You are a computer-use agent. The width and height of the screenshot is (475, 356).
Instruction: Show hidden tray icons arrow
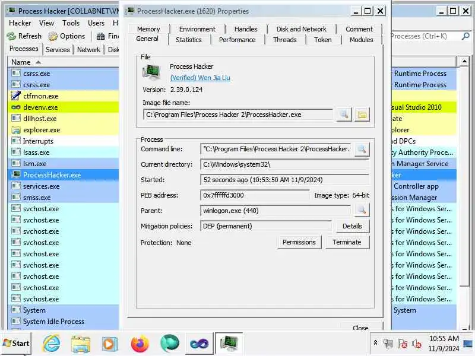(375, 343)
